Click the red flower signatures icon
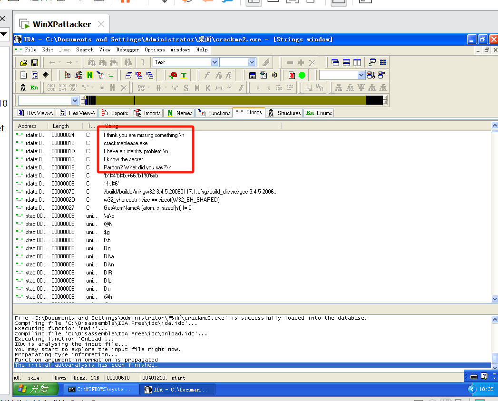Screen dimensions: 498x401 point(173,75)
